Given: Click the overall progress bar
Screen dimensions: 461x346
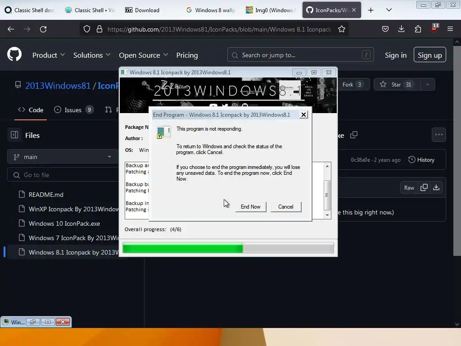Looking at the screenshot, I should coord(228,248).
